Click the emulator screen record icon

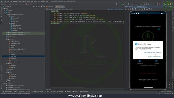147,9
